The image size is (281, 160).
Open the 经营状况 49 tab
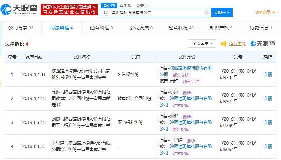pyautogui.click(x=181, y=28)
